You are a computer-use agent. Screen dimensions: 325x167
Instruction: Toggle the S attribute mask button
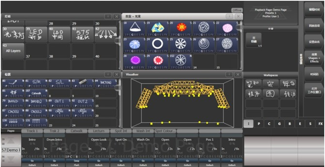point(310,124)
